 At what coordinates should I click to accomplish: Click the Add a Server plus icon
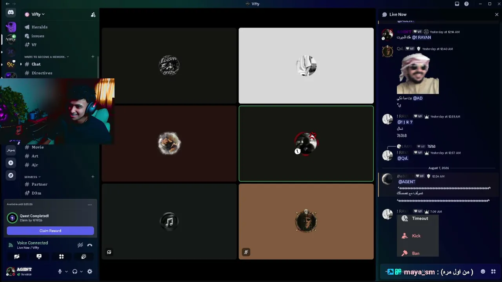click(x=11, y=163)
